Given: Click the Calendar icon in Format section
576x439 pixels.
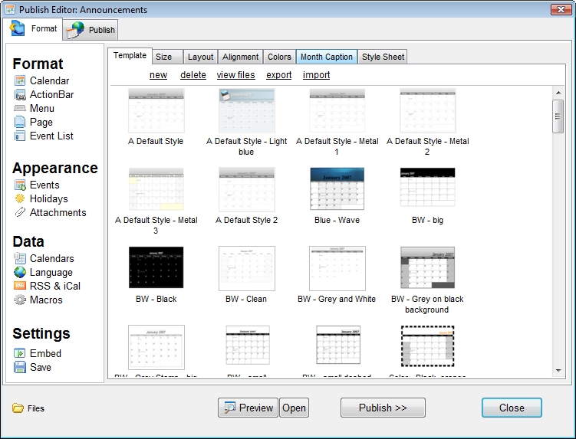Looking at the screenshot, I should pyautogui.click(x=20, y=81).
